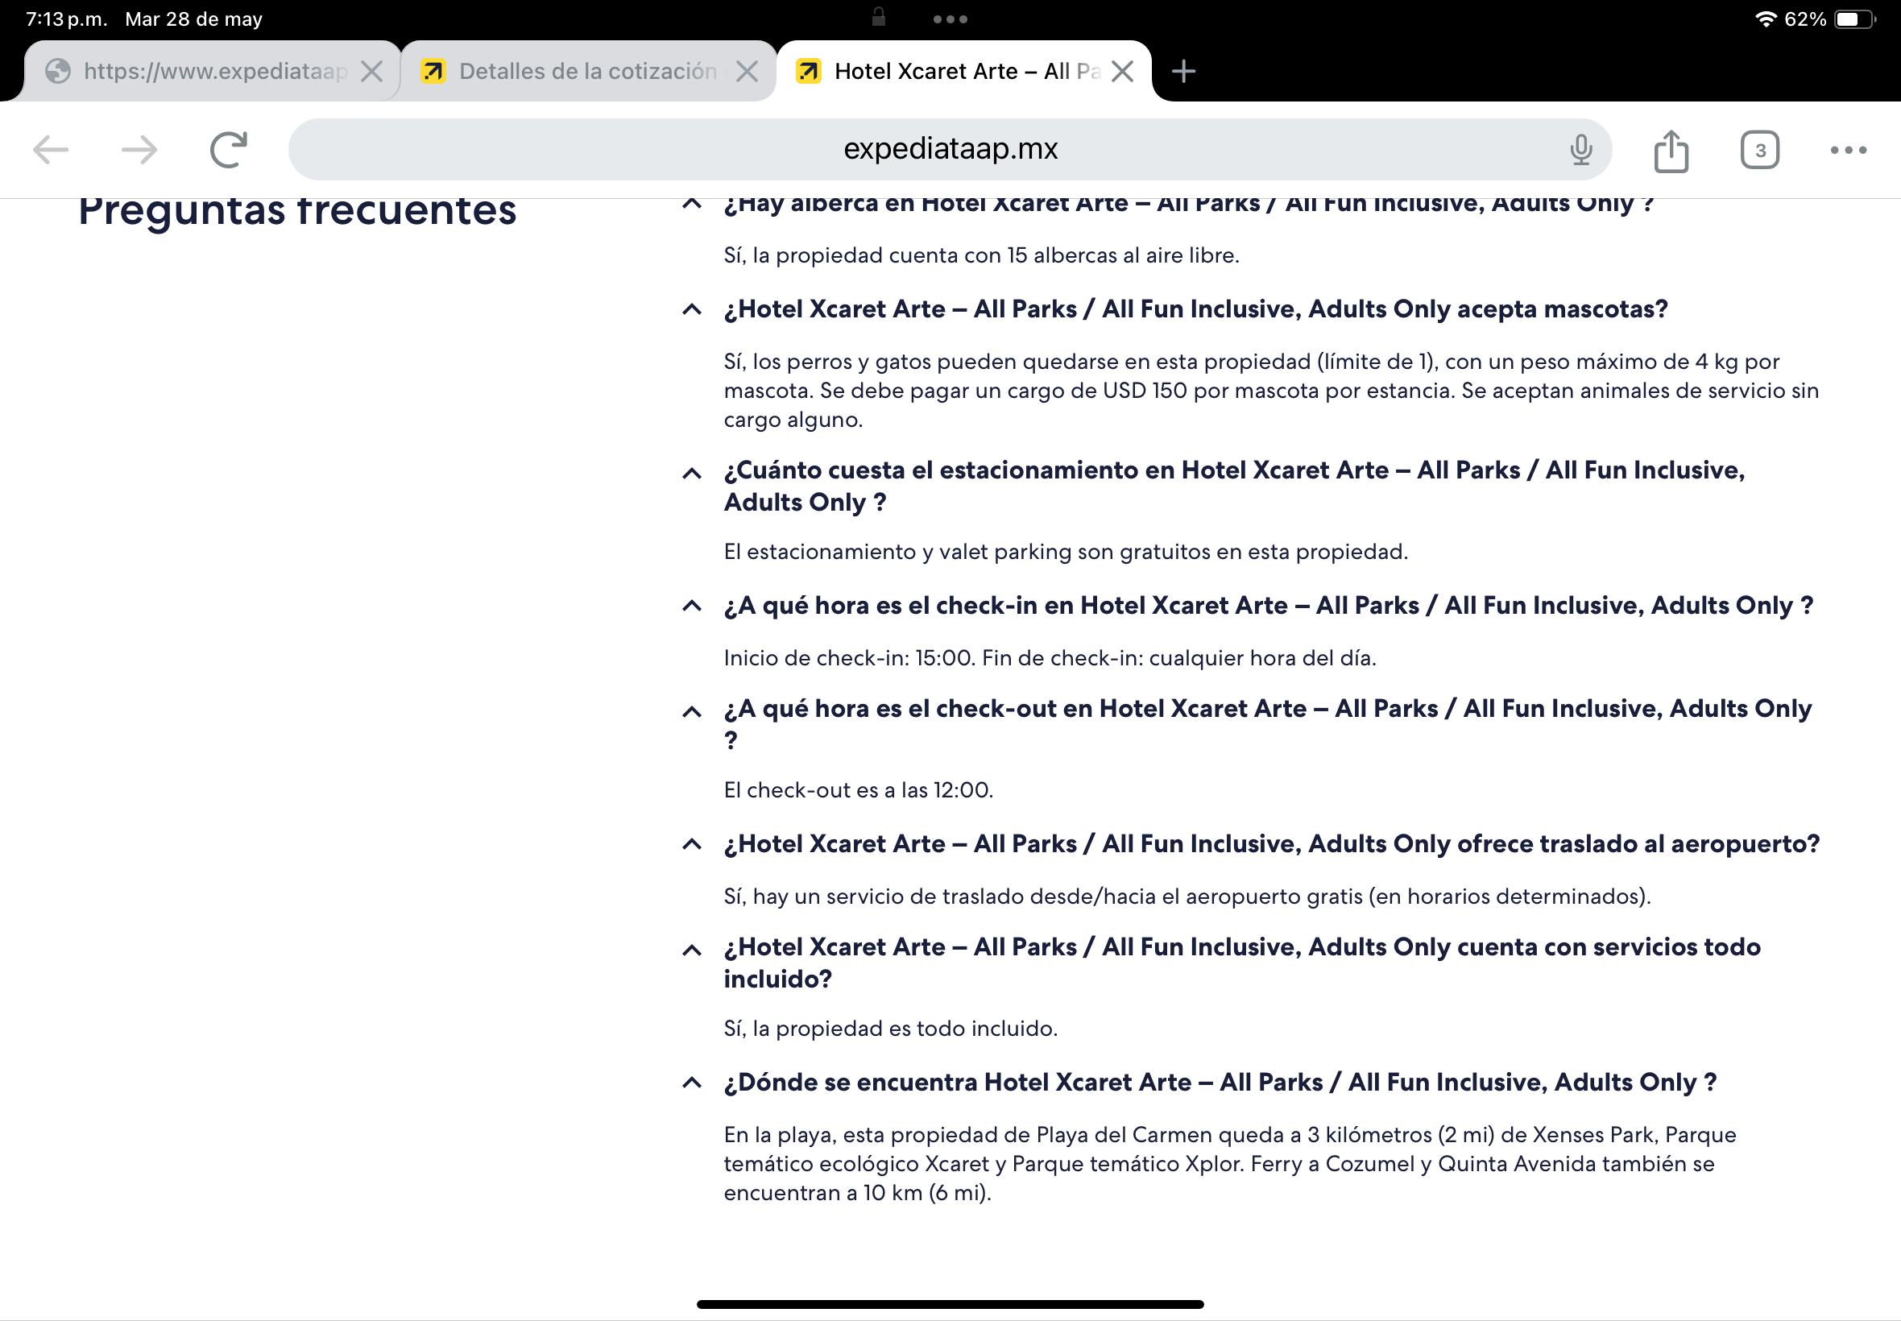
Task: Open the tab switcher showing 3 tabs
Action: 1759,150
